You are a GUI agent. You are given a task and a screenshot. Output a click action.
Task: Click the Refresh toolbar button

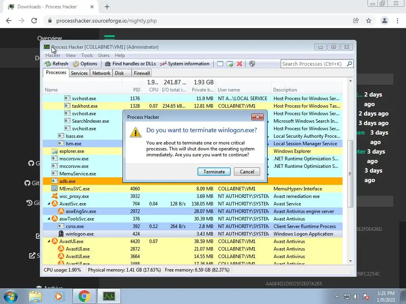pos(56,64)
